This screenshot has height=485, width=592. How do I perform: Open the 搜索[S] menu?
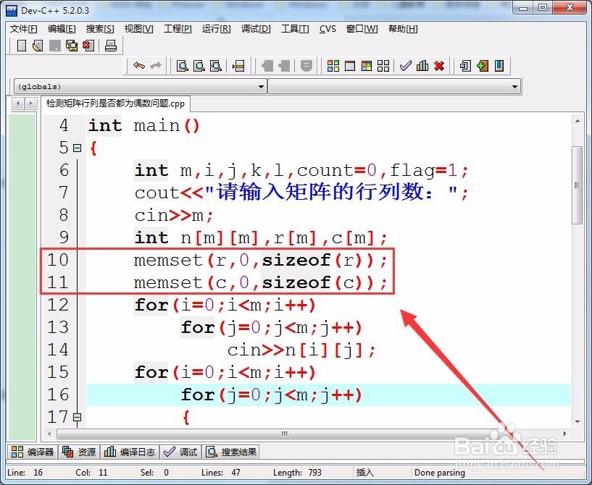(100, 29)
